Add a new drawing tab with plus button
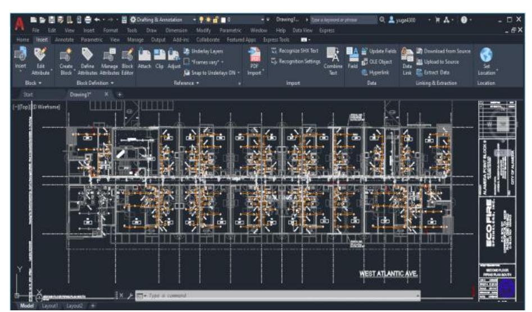Image resolution: width=532 pixels, height=312 pixels. click(120, 94)
